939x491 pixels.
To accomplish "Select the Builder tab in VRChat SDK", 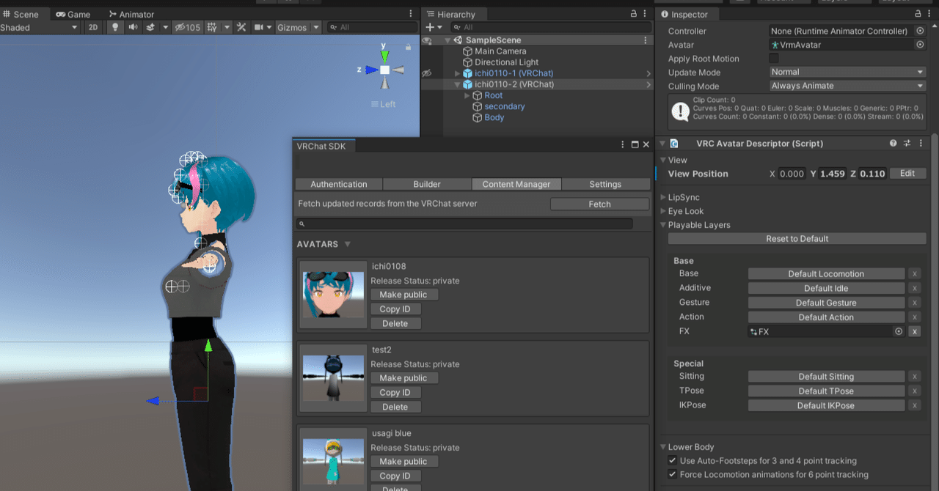I will point(427,184).
